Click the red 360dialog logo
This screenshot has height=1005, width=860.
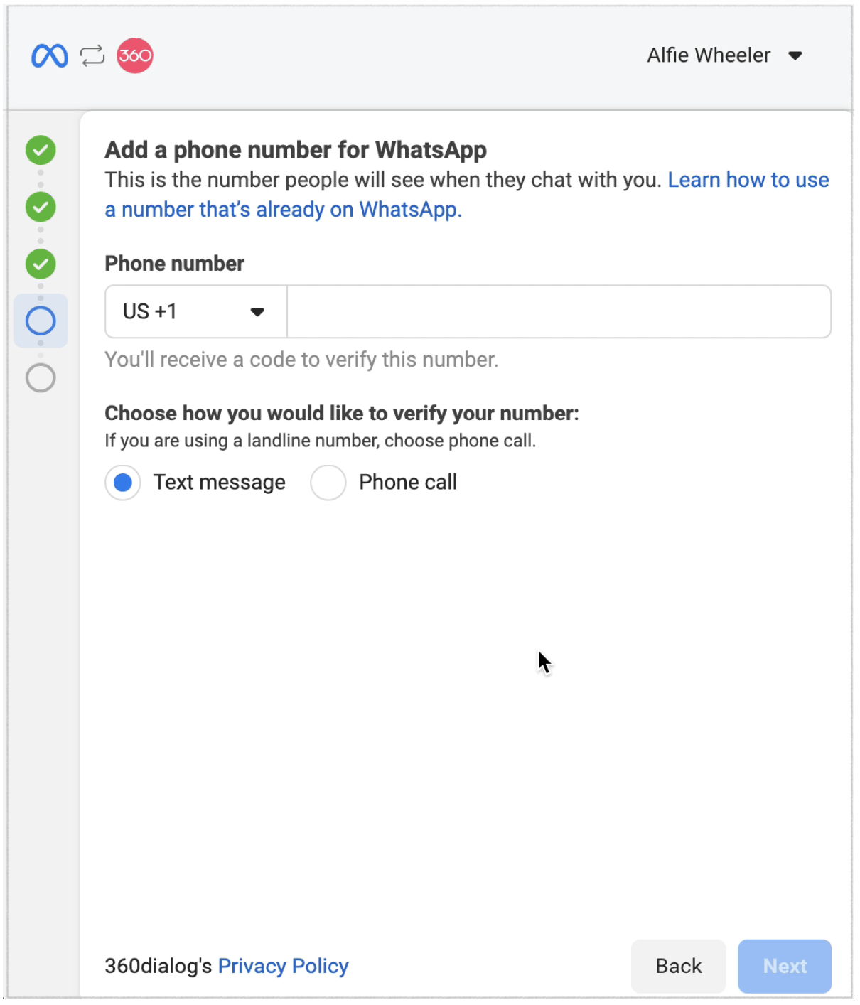point(135,55)
